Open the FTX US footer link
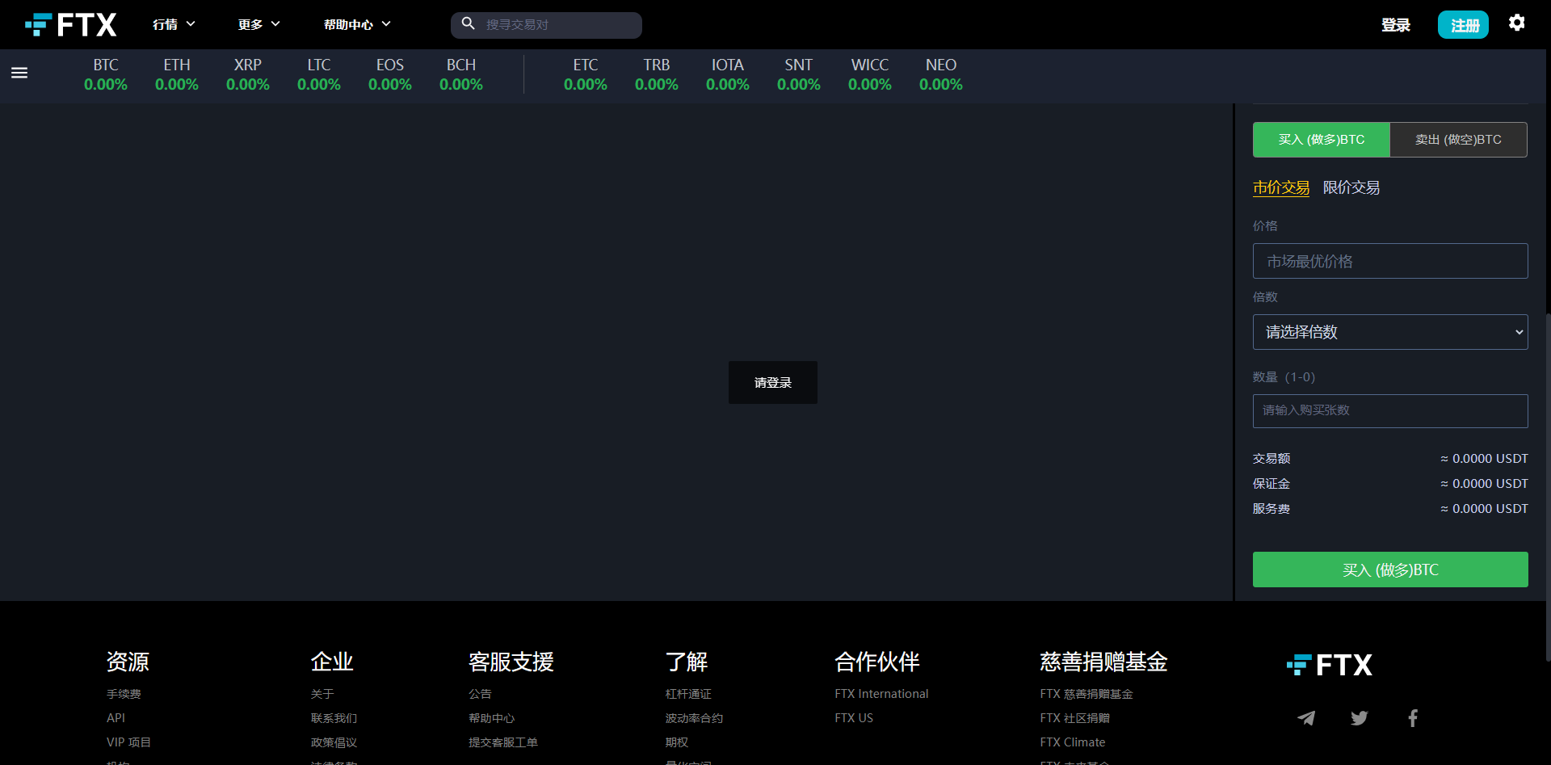The height and width of the screenshot is (765, 1551). click(x=854, y=718)
